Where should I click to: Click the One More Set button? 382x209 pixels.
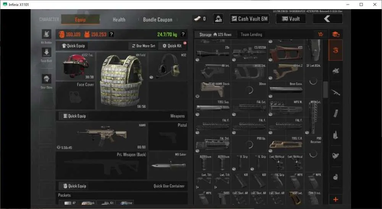[x=144, y=46]
